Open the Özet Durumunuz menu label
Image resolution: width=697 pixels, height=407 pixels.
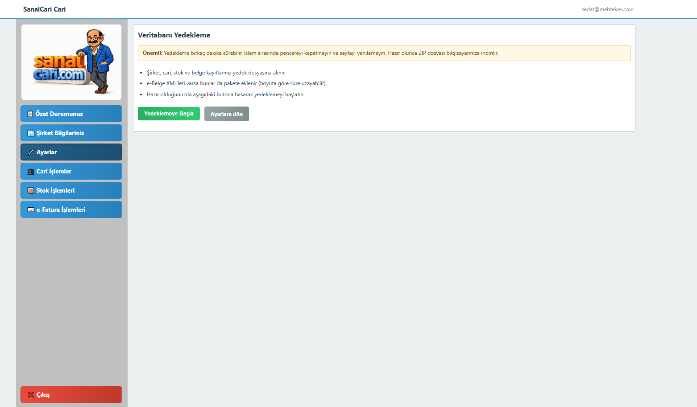click(x=59, y=114)
